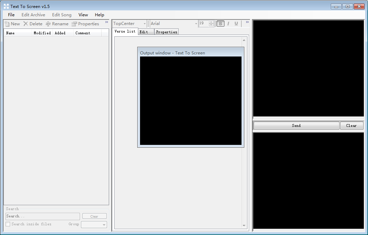Viewport: 368px width, 235px height.
Task: Sort by the Modified column header
Action: [x=42, y=33]
